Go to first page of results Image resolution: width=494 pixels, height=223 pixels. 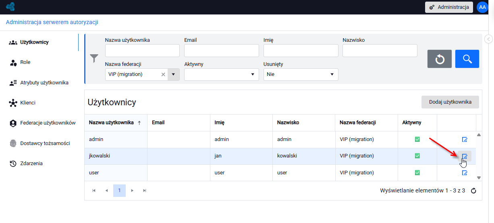(x=94, y=190)
